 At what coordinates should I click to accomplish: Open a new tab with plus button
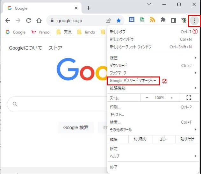pos(89,8)
